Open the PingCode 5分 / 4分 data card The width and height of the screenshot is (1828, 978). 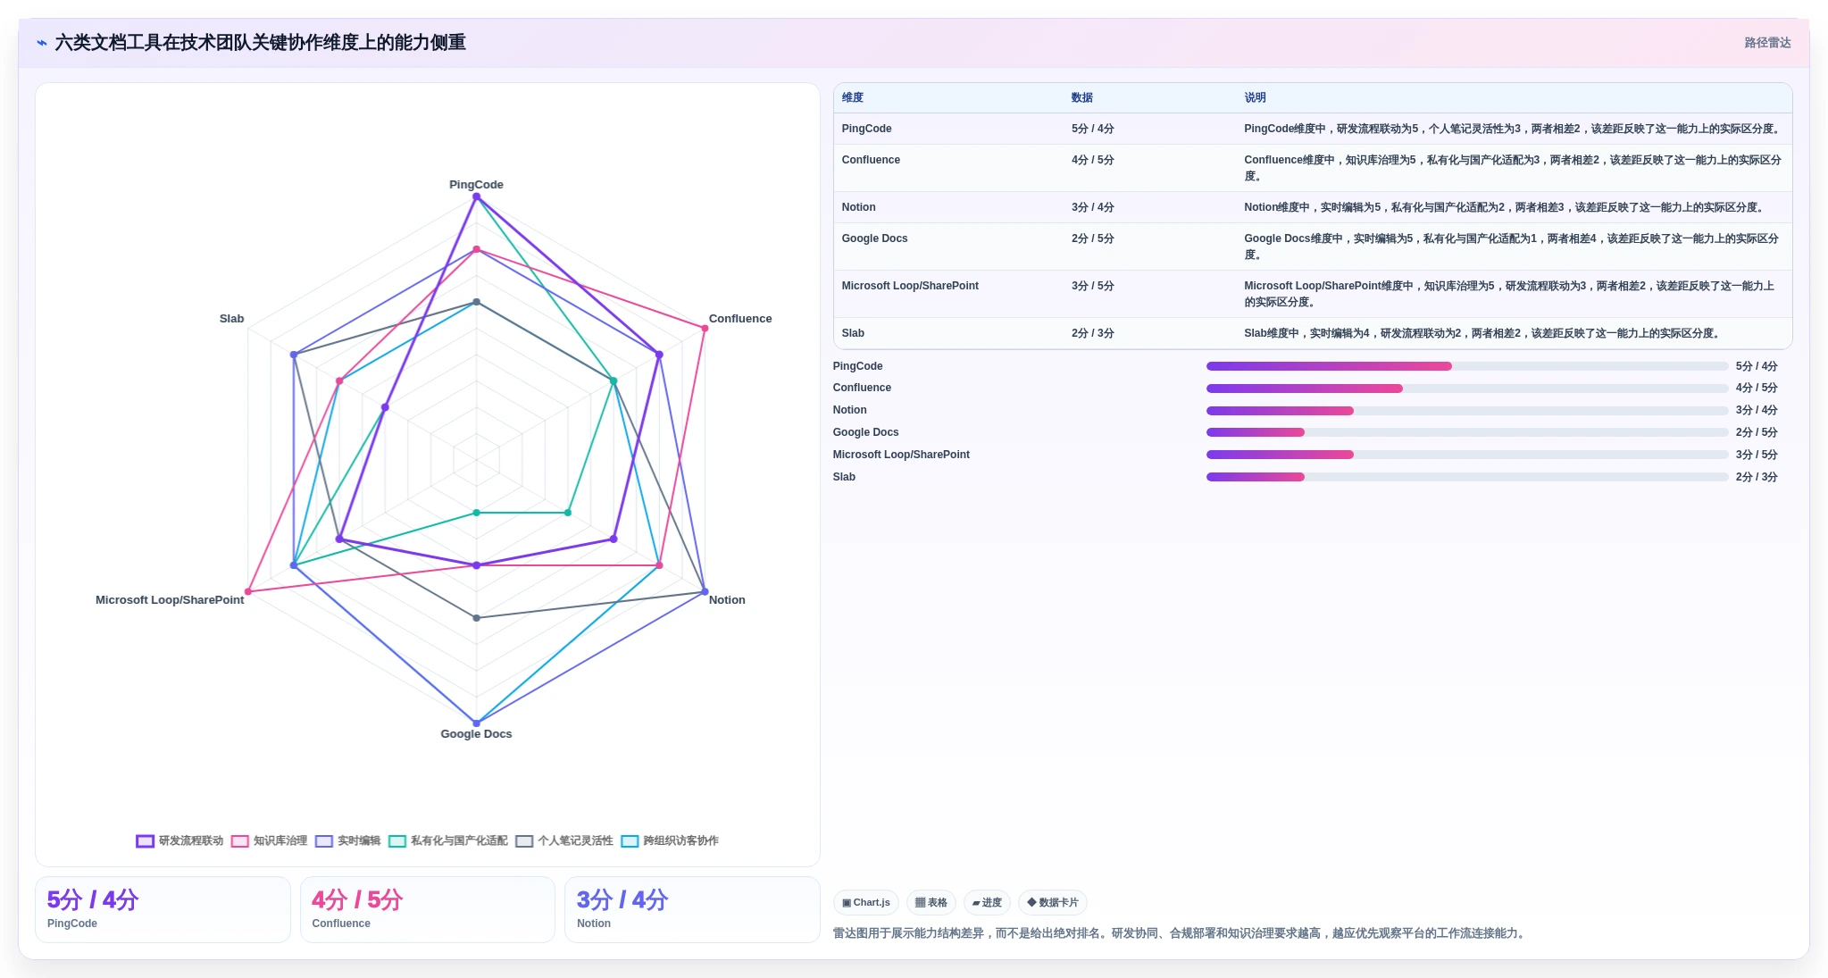[x=163, y=909]
